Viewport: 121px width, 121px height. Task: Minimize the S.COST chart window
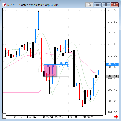(98, 5)
